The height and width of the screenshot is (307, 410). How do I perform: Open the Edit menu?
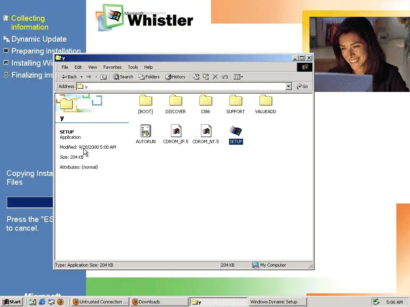coord(78,67)
